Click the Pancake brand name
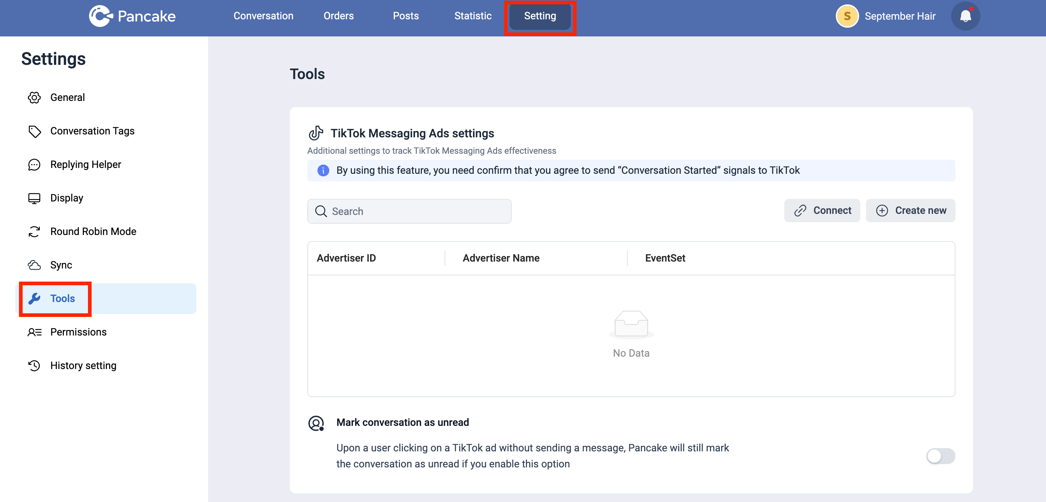This screenshot has height=502, width=1046. pos(147,16)
